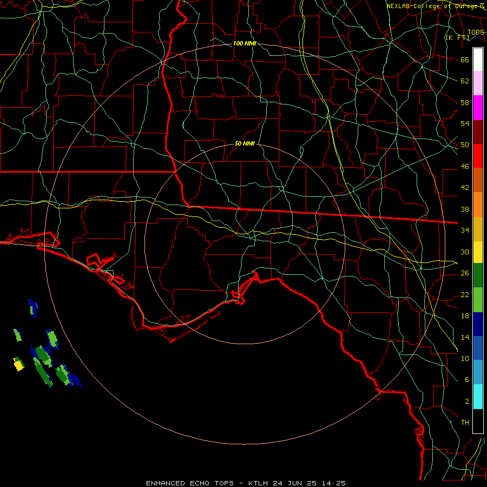Select the dark red (maroon) legend segment
Screen dimensions: 487x487
[478, 131]
